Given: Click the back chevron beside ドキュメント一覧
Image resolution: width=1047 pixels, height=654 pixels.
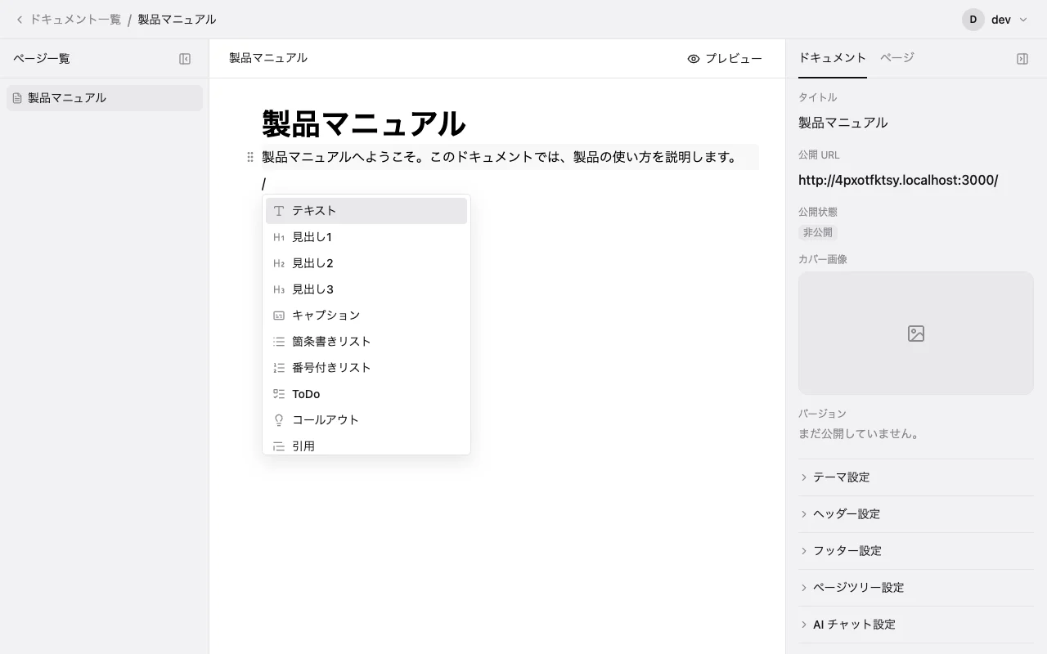Looking at the screenshot, I should [x=20, y=20].
